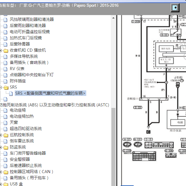This screenshot has height=186, width=186.
Task: Collapse the SRS folder
Action: pos(1,88)
